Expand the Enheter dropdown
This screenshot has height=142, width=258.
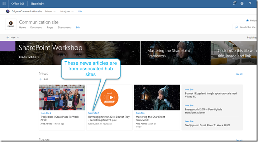click(51, 11)
